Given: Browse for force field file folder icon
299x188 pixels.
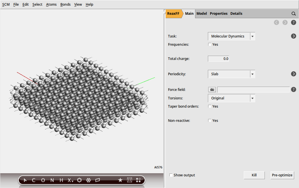Looking at the screenshot, I should tap(212, 90).
